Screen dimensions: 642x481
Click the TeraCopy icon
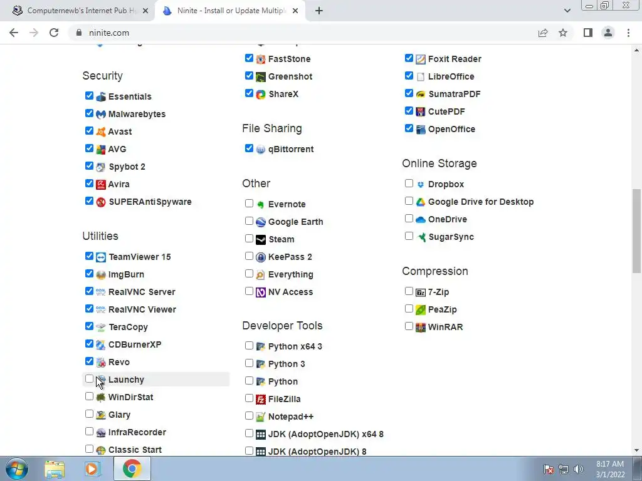[101, 327]
